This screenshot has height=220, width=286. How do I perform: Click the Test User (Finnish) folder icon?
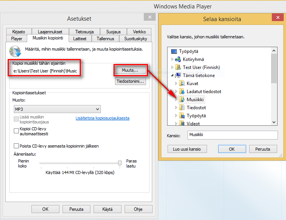pos(178,67)
